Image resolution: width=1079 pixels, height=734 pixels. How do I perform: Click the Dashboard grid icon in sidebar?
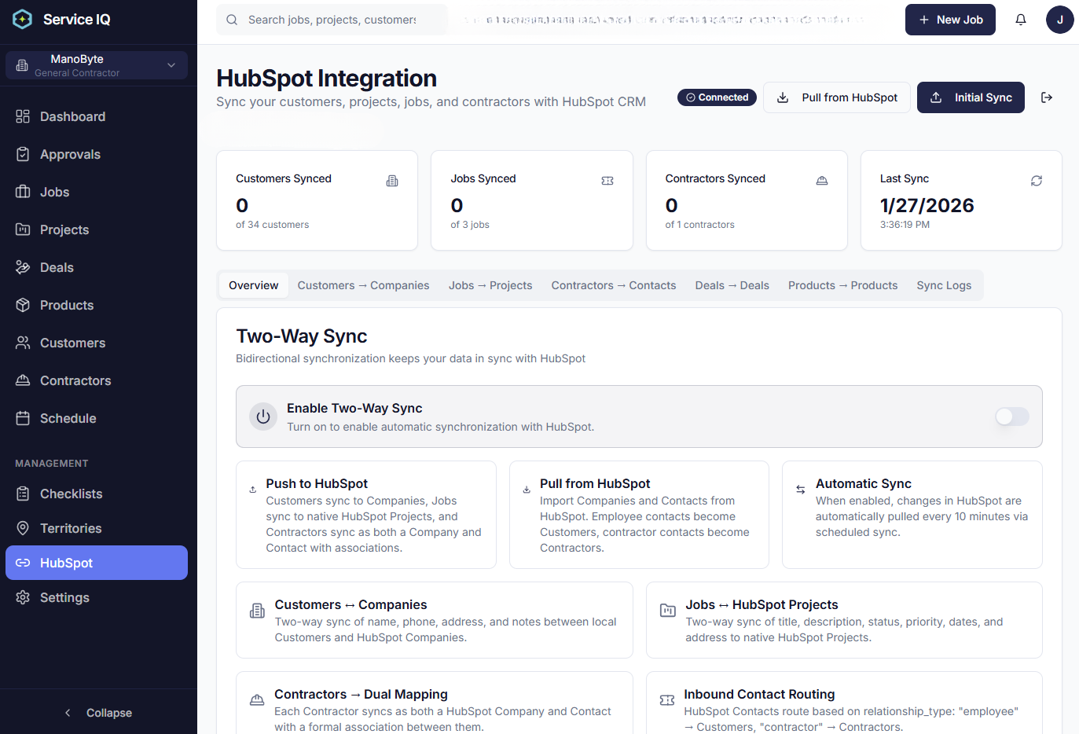(x=23, y=116)
